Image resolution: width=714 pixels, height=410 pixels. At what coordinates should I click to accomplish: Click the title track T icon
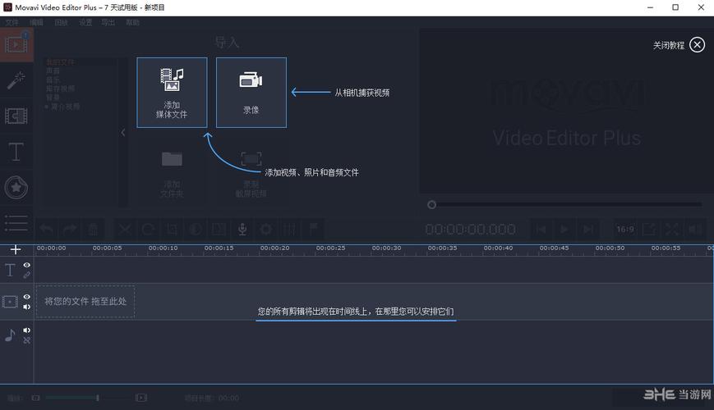coord(10,270)
